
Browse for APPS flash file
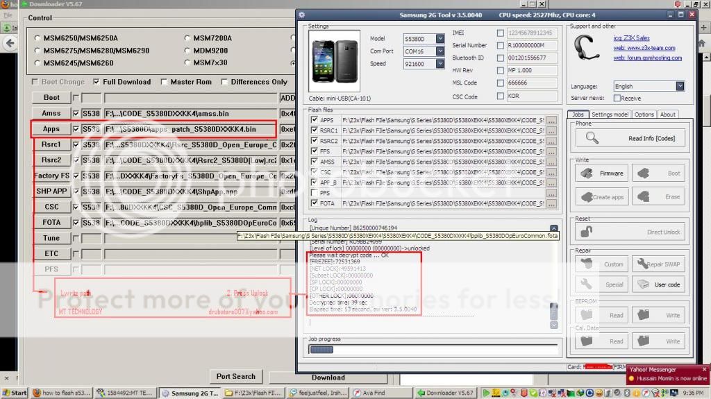pos(551,120)
